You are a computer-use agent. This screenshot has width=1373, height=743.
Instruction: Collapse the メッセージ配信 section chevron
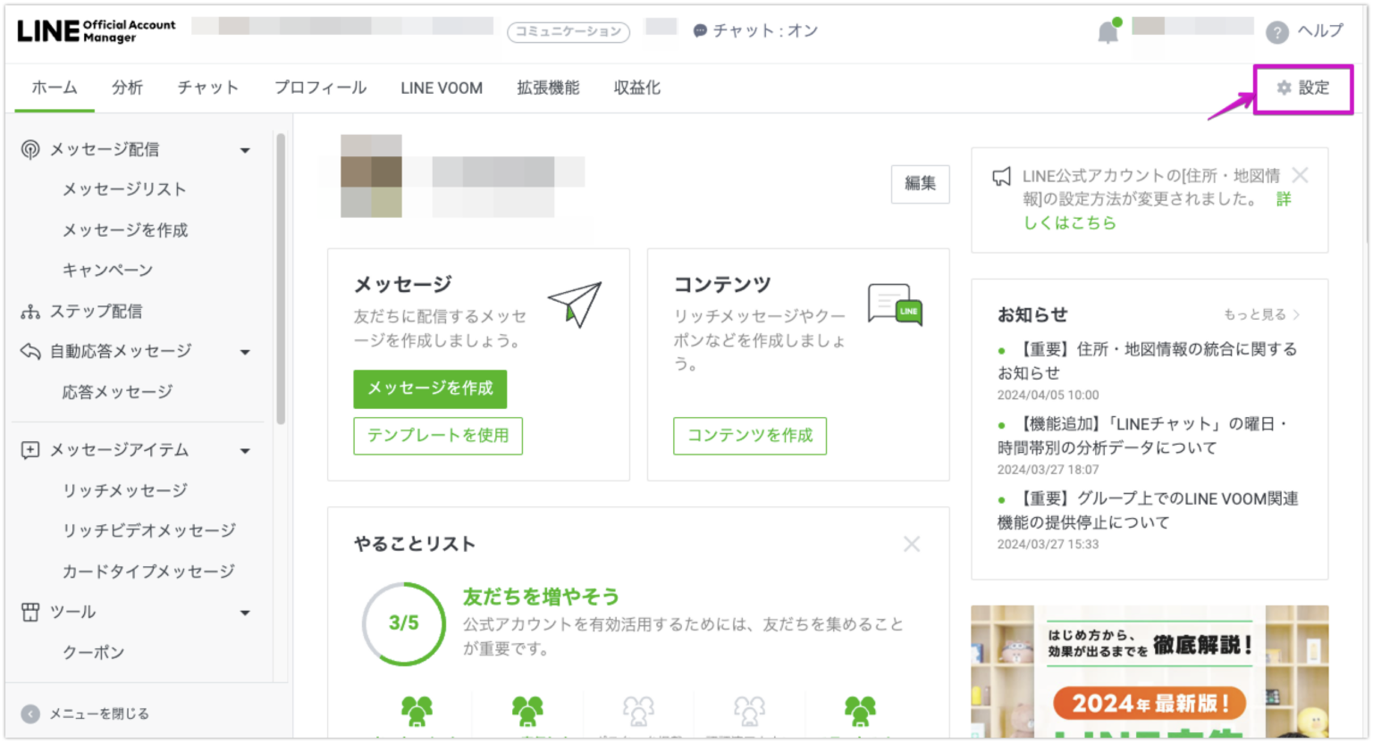[245, 149]
